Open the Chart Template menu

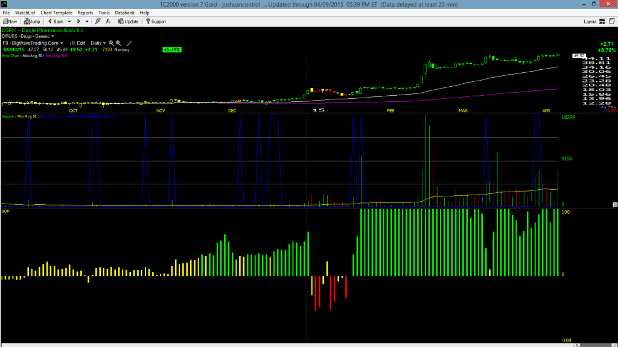56,13
